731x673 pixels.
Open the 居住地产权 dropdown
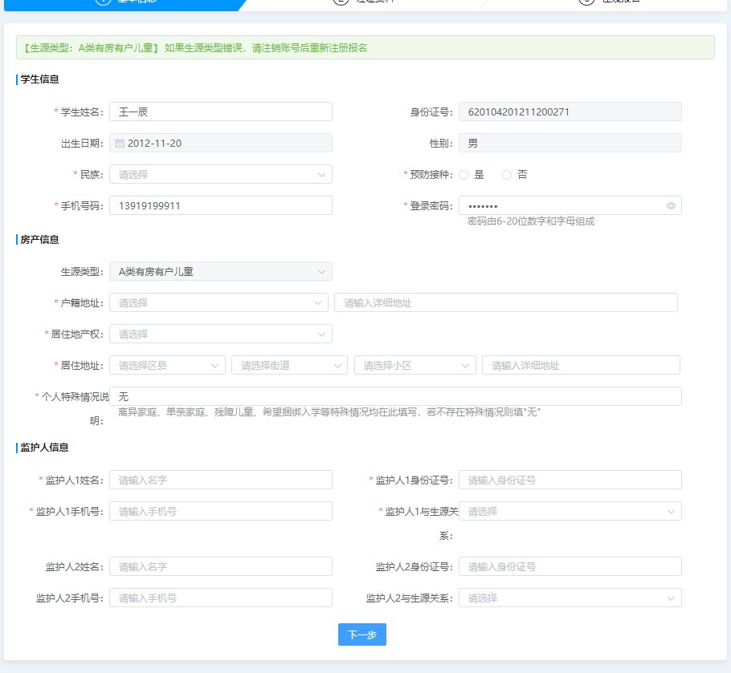(x=220, y=334)
